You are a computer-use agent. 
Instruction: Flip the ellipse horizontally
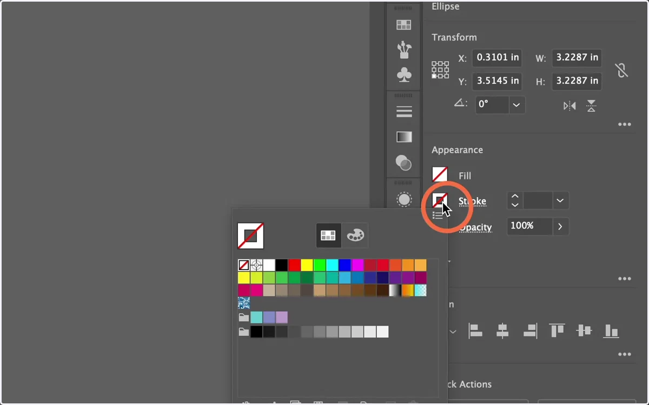pyautogui.click(x=569, y=106)
